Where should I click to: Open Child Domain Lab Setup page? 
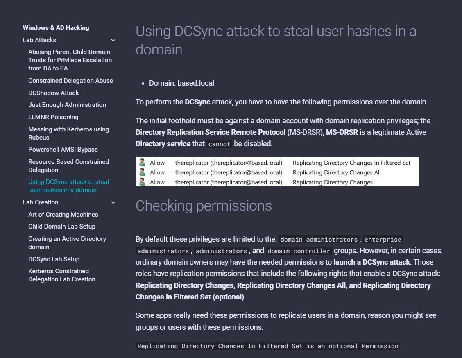[62, 227]
